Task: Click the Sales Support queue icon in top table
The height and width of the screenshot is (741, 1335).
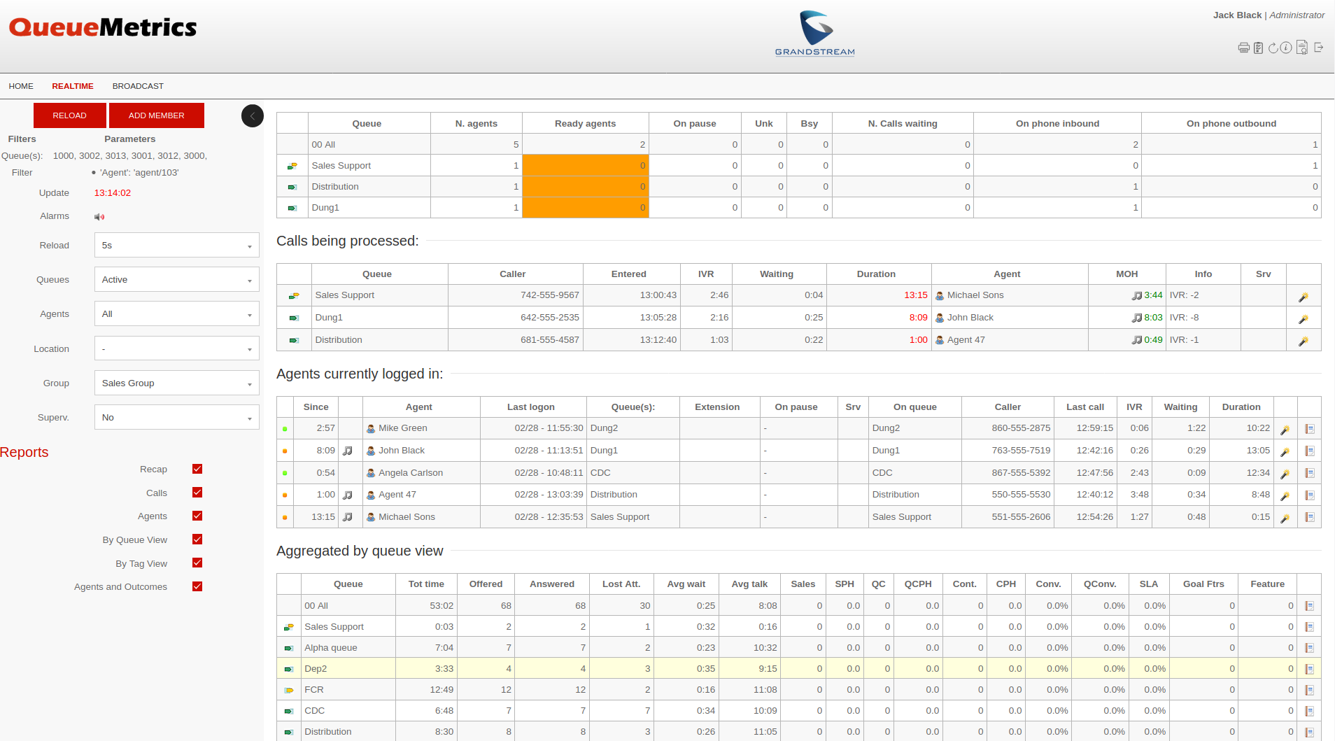Action: pos(292,166)
